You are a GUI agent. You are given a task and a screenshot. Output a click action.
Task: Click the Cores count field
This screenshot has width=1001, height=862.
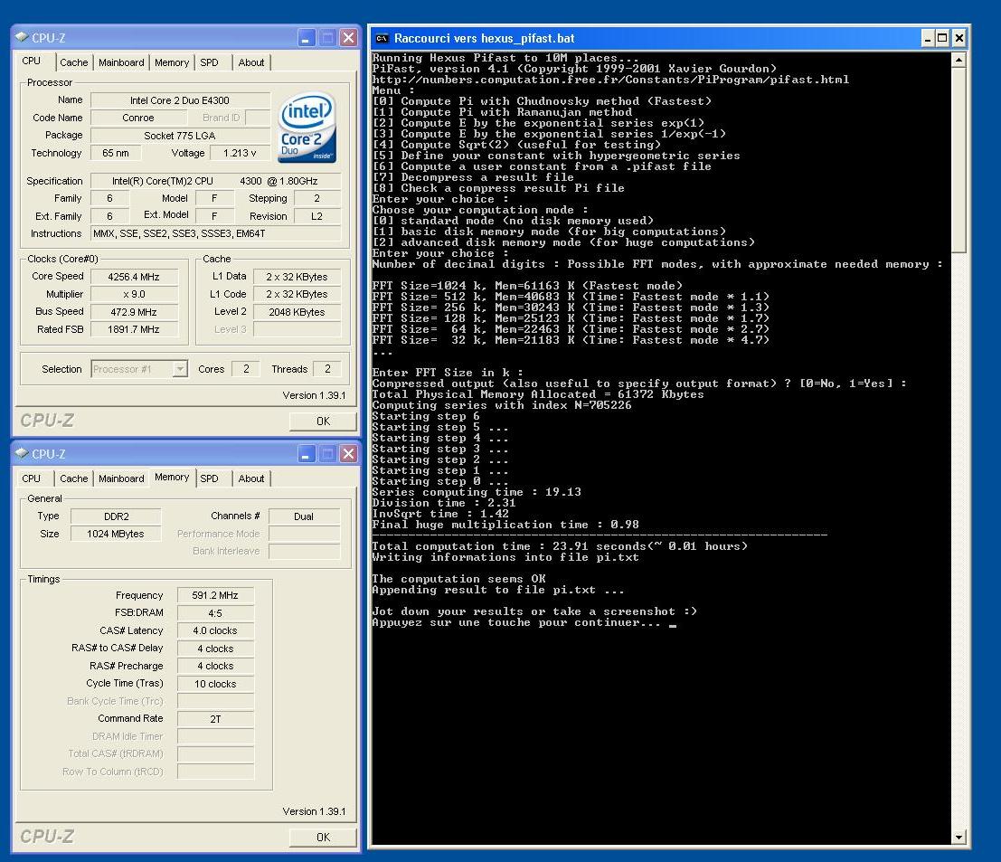tap(246, 369)
